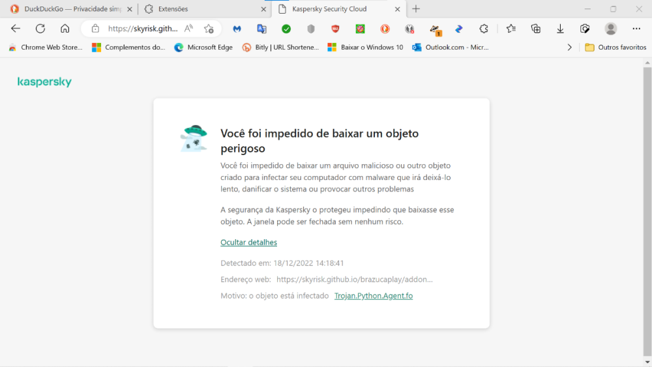Viewport: 652px width, 367px height.
Task: Go back to the previous page
Action: coord(16,29)
